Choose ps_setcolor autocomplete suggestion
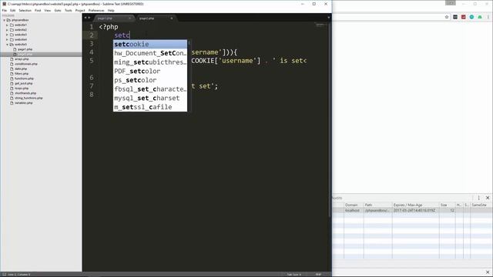 150,80
